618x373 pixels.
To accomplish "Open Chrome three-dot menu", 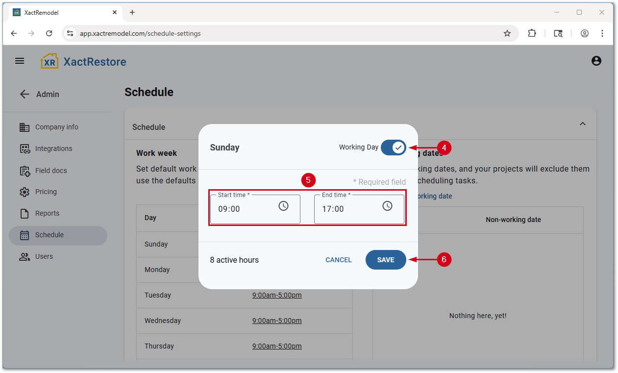I will coord(602,33).
